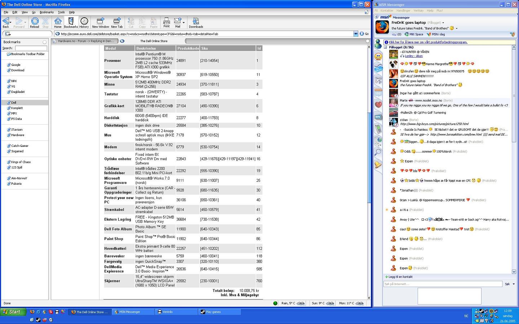Open the Verktøy menu in Messenger

point(418,10)
